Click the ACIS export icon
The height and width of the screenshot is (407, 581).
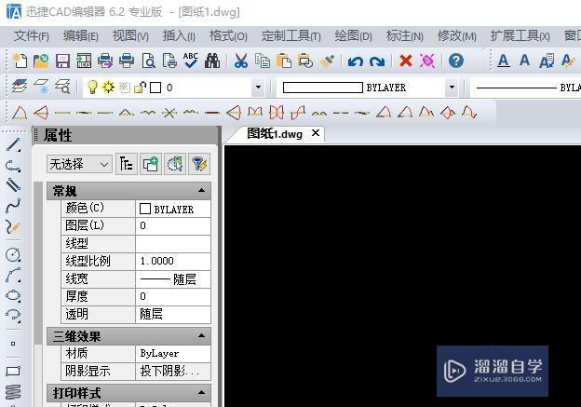pos(84,61)
